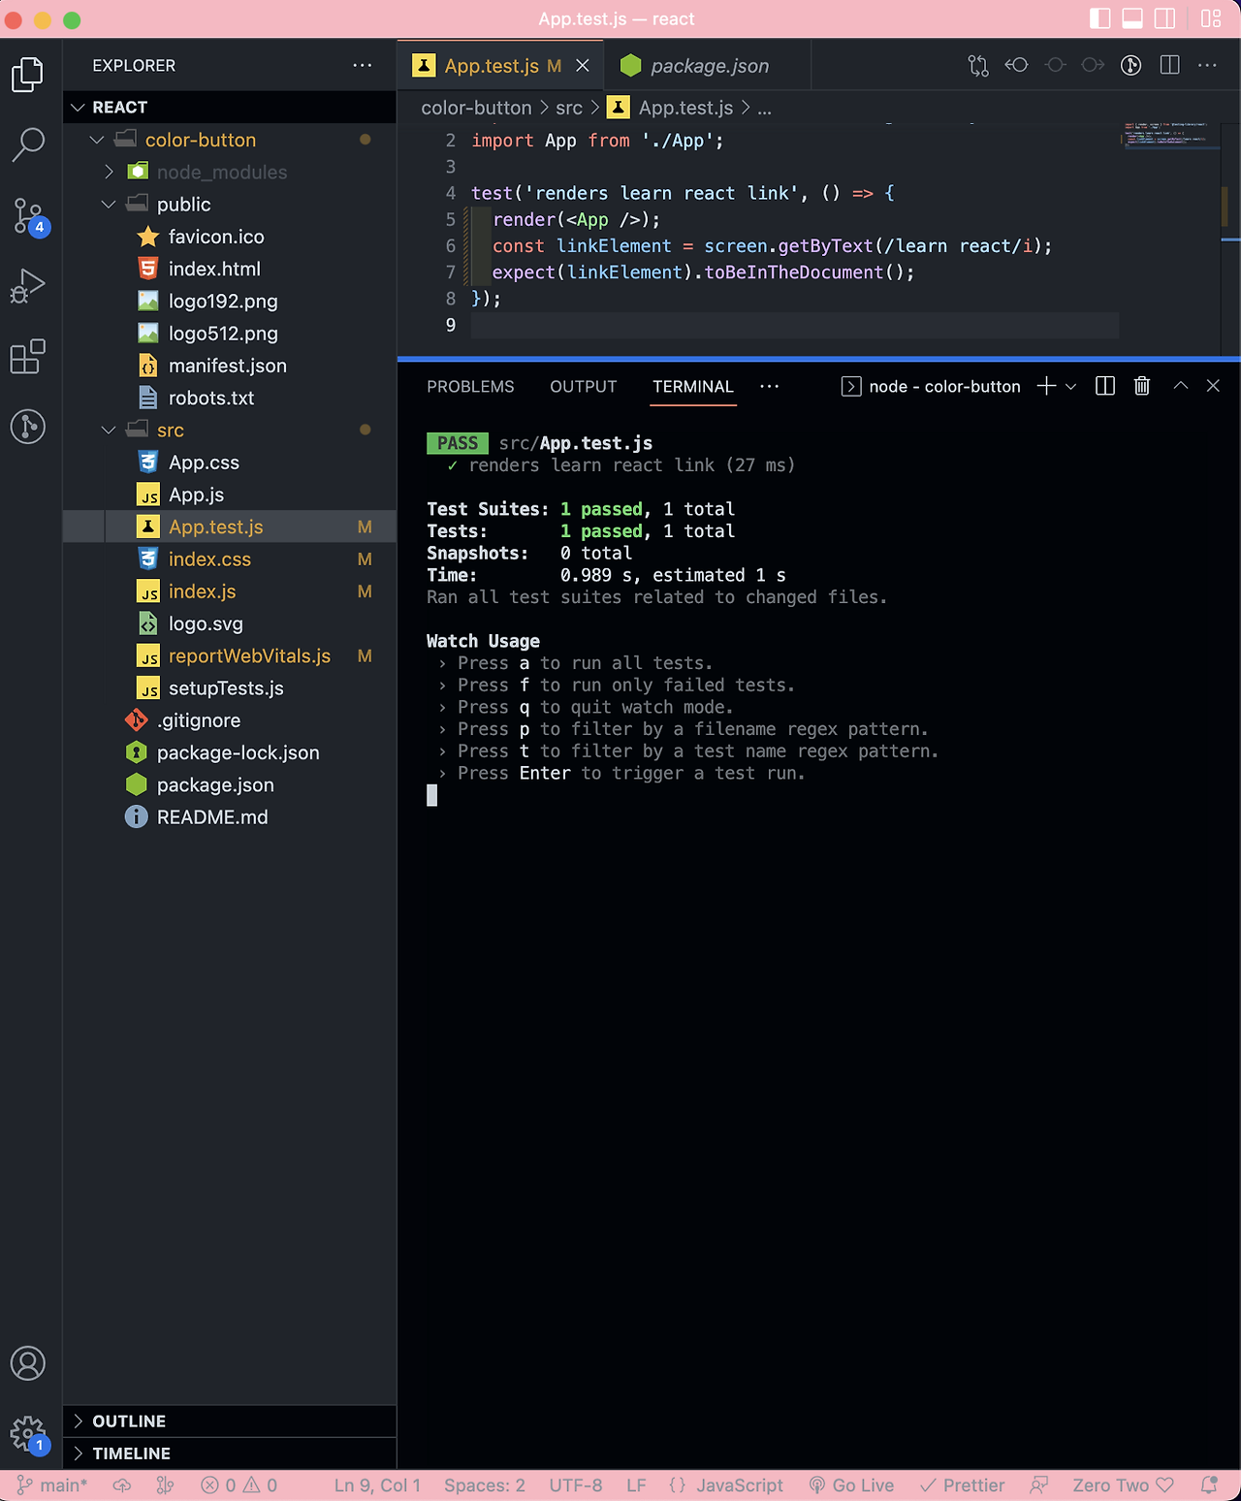1241x1501 pixels.
Task: Toggle secondary sidebar layout icon in title bar
Action: (x=1165, y=18)
